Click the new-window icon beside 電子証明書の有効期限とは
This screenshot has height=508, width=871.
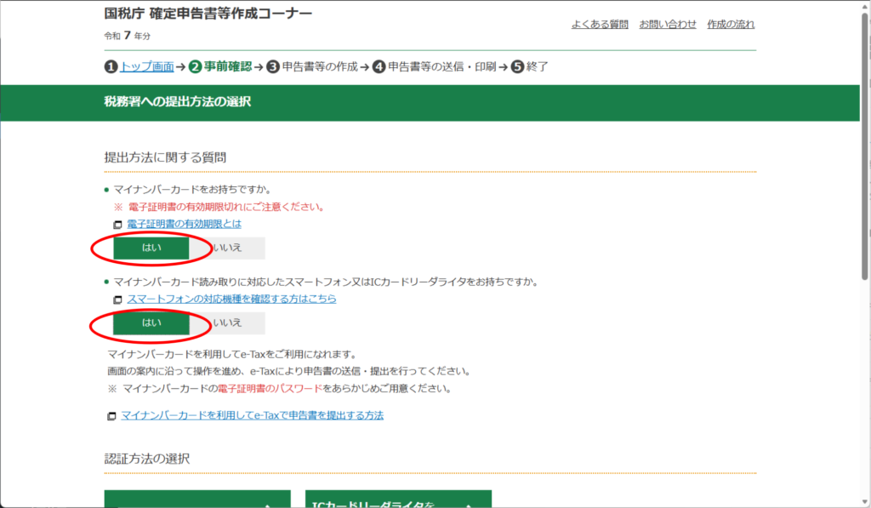pyautogui.click(x=118, y=225)
